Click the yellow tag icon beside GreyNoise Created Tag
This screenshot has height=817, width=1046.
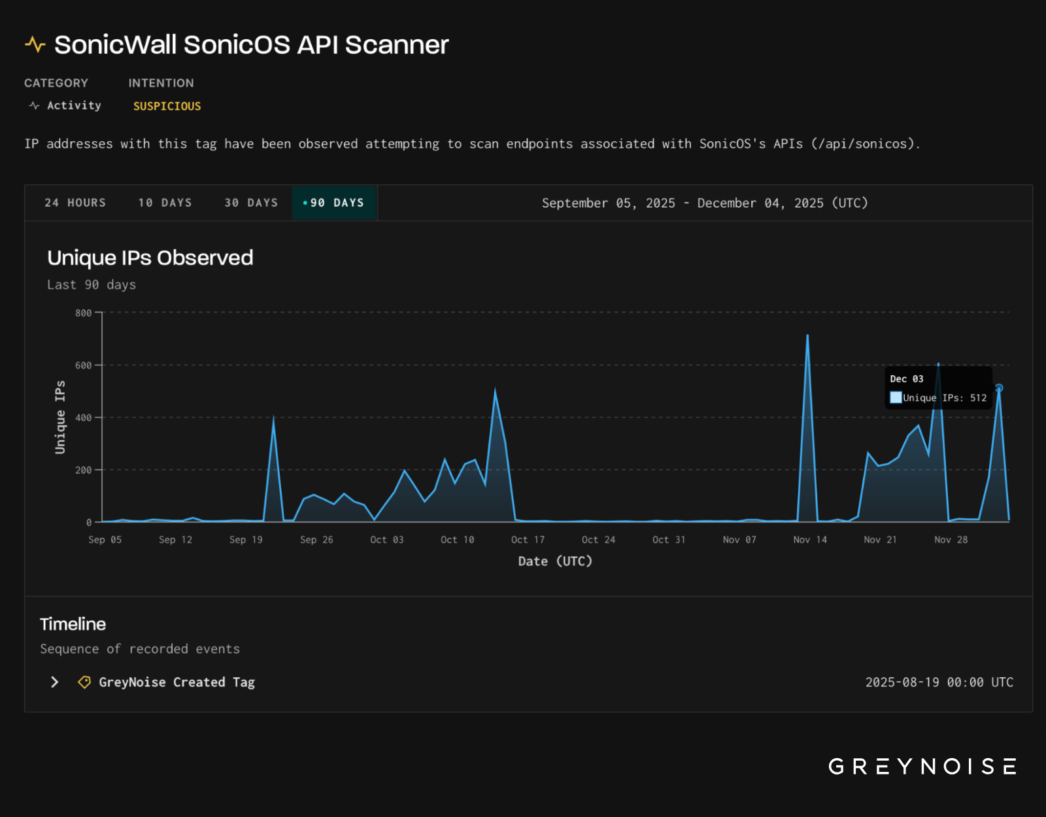pyautogui.click(x=84, y=682)
